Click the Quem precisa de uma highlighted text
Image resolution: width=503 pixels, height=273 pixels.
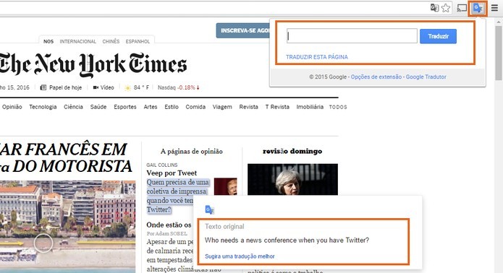click(x=178, y=182)
